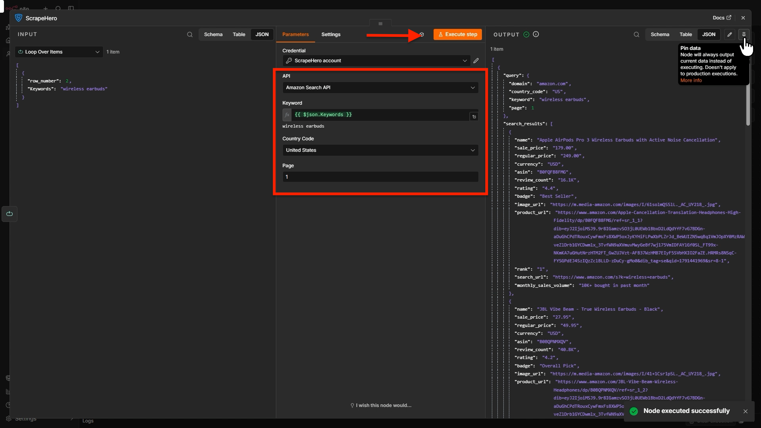The width and height of the screenshot is (761, 428).
Task: Switch OUTPUT view to Schema
Action: (660, 34)
